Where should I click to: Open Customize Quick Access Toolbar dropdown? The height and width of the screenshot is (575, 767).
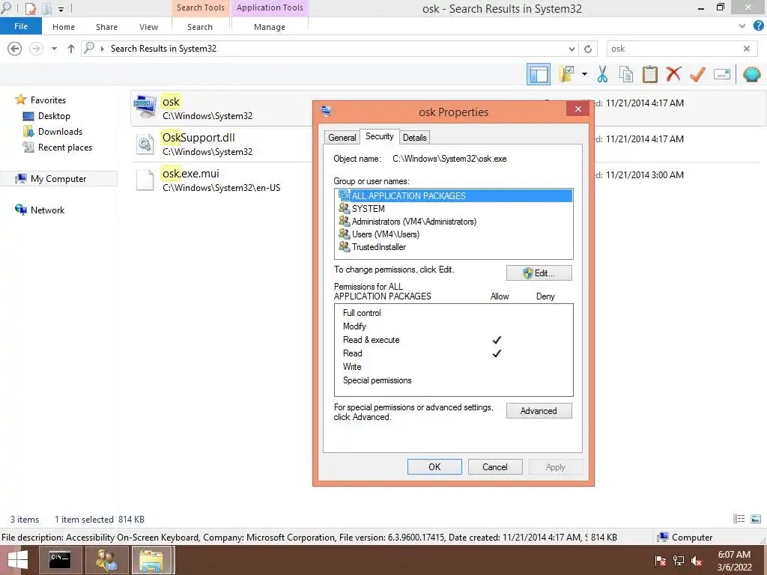pos(61,9)
